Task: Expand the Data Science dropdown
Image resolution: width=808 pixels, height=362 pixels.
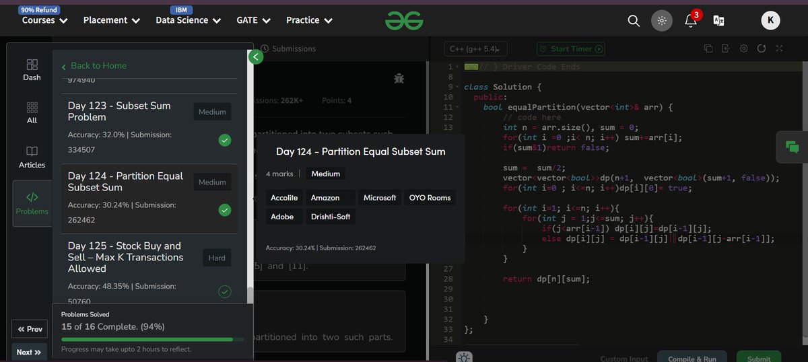Action: [x=188, y=20]
